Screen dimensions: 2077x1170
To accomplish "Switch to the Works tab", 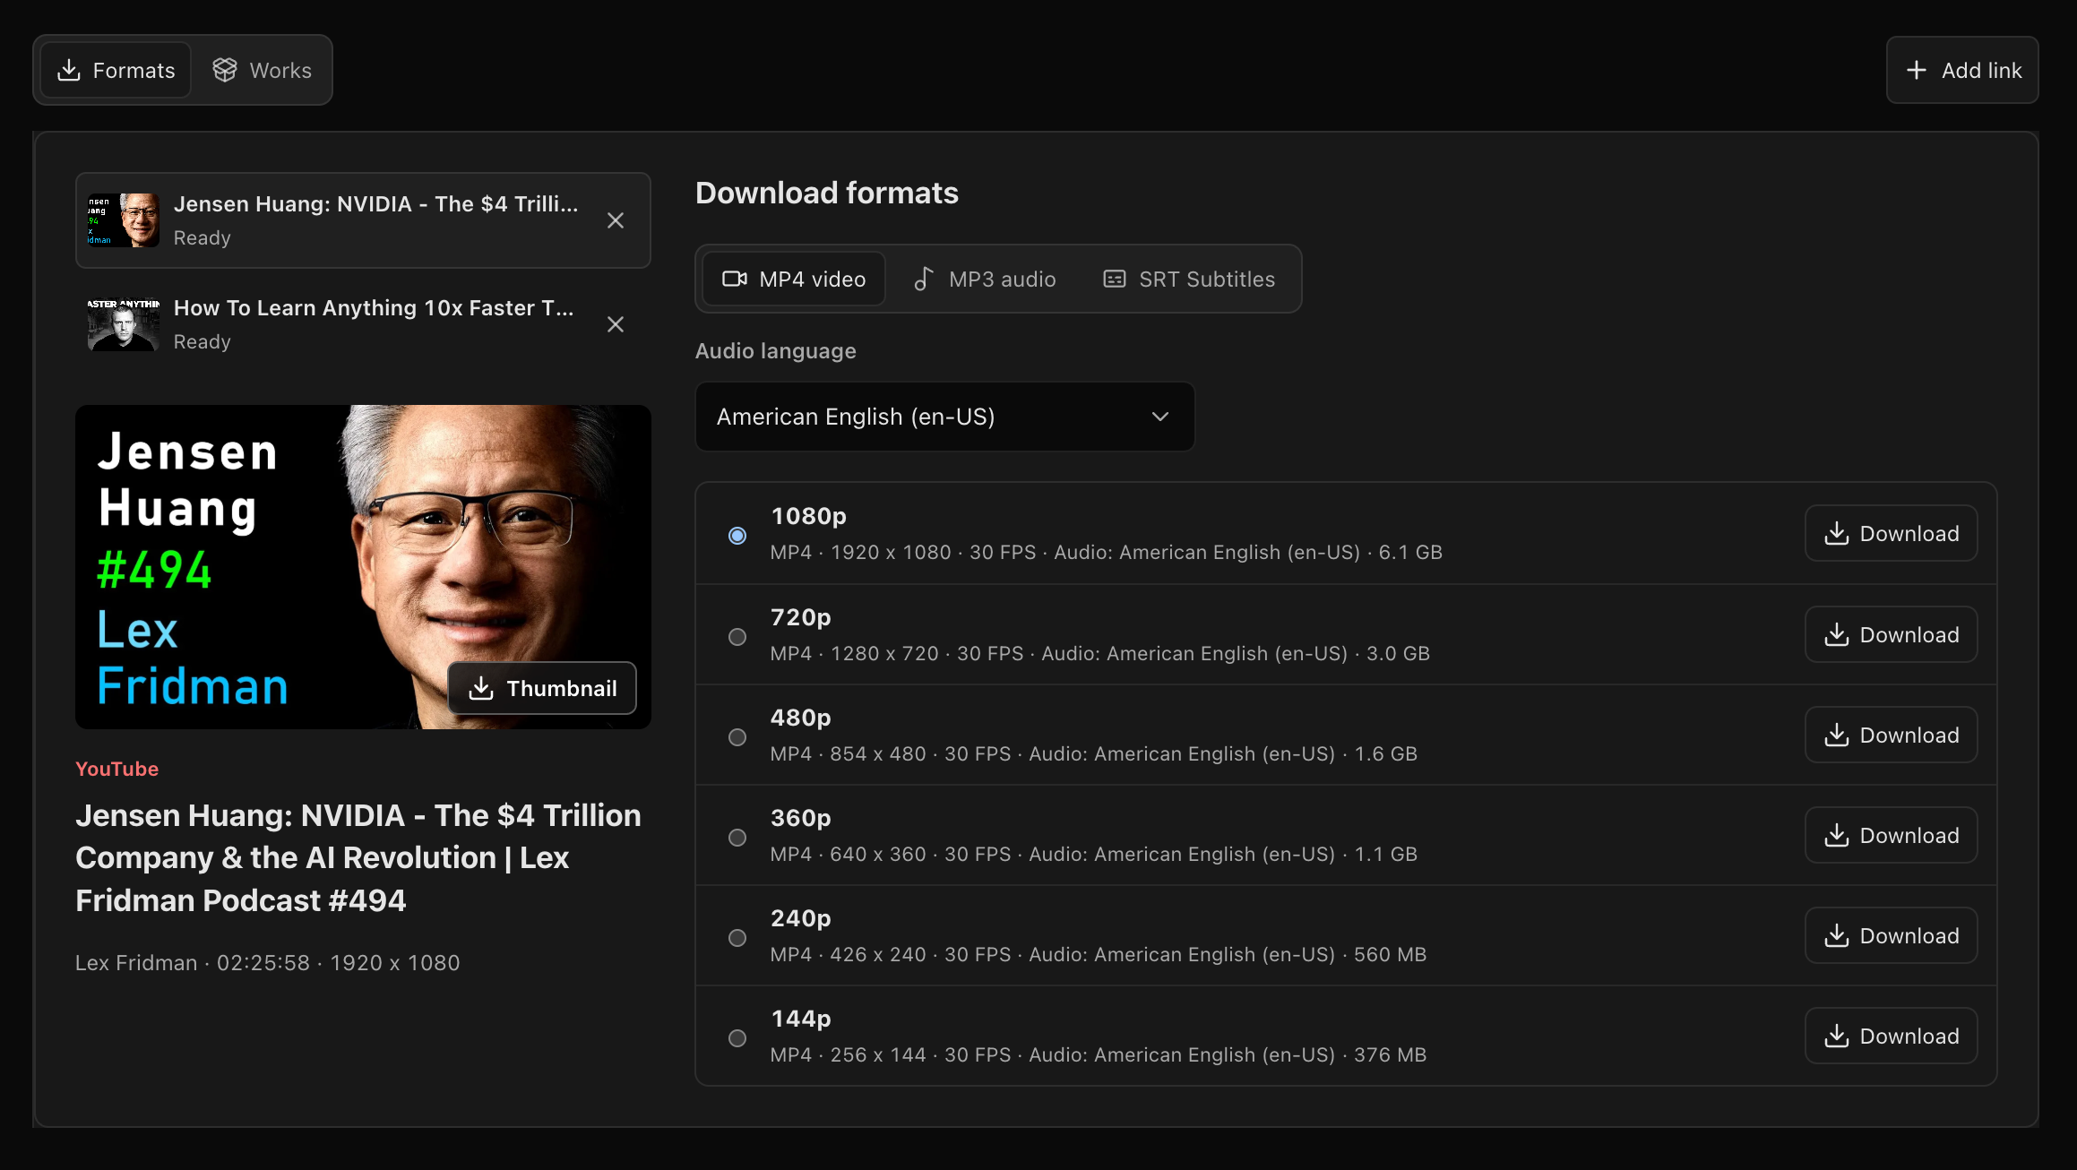I will pos(262,70).
